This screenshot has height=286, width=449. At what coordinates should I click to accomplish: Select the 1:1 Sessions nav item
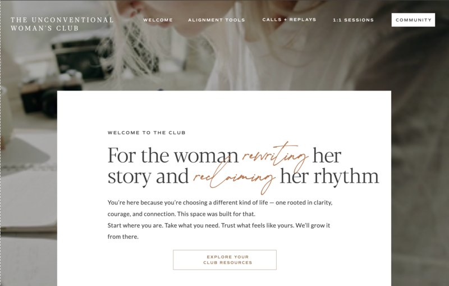[353, 20]
